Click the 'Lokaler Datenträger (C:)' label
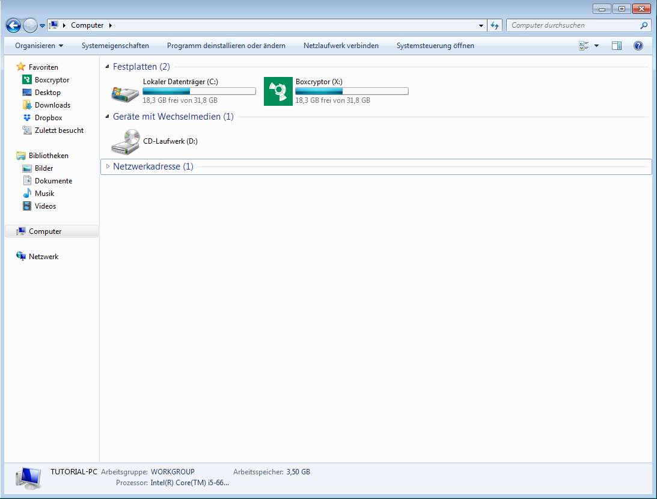 click(x=180, y=82)
